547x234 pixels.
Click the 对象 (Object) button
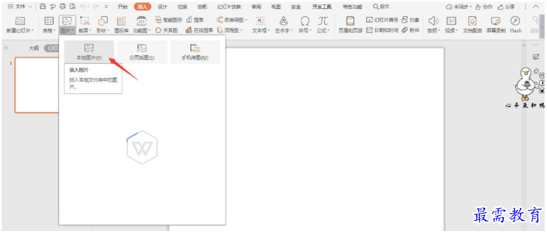(411, 20)
